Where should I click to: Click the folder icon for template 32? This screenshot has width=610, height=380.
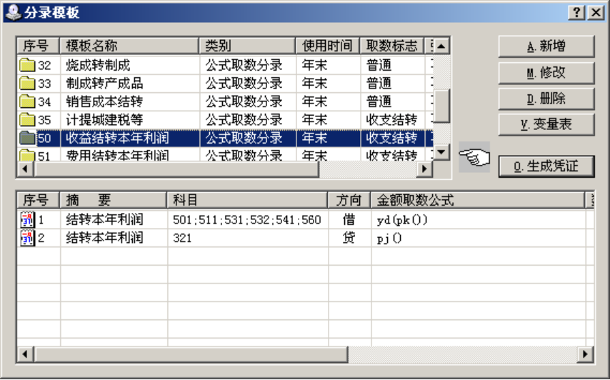pyautogui.click(x=28, y=66)
